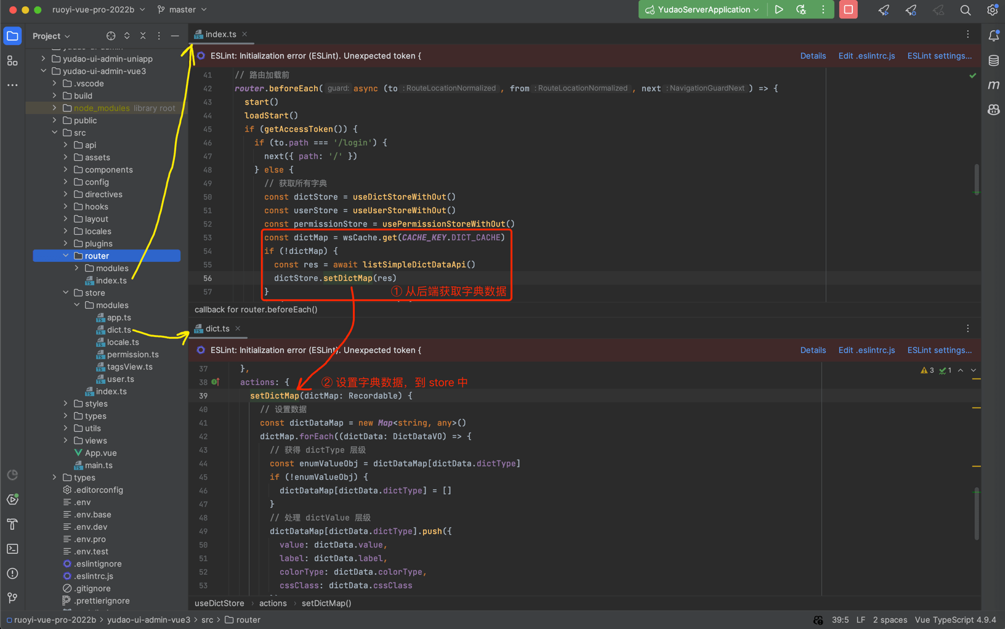Open permission.ts in the project tree
The width and height of the screenshot is (1005, 629).
(132, 354)
